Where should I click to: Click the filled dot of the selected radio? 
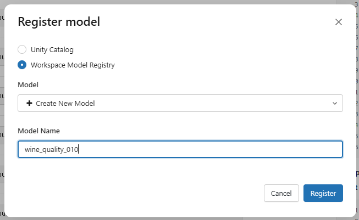(22, 65)
